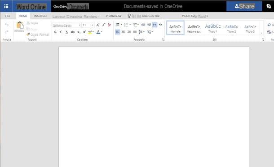Click the Redo arrow icon

(7, 32)
